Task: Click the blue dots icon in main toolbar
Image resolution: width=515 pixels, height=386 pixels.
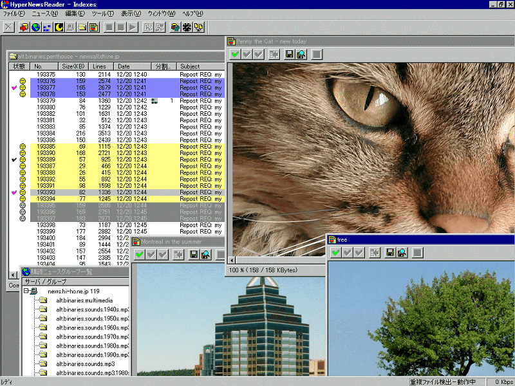Action: 47,27
